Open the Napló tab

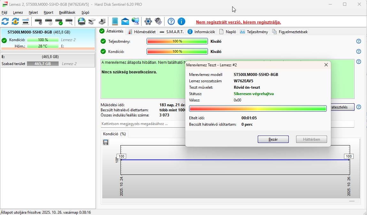(228, 32)
